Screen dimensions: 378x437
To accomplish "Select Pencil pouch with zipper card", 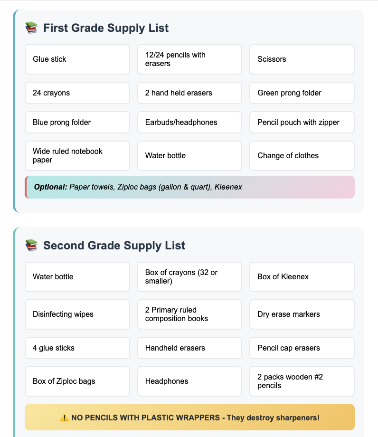I will (302, 123).
